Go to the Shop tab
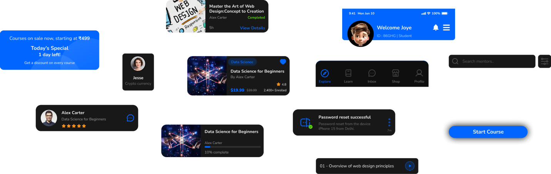551x174 pixels. [x=395, y=75]
